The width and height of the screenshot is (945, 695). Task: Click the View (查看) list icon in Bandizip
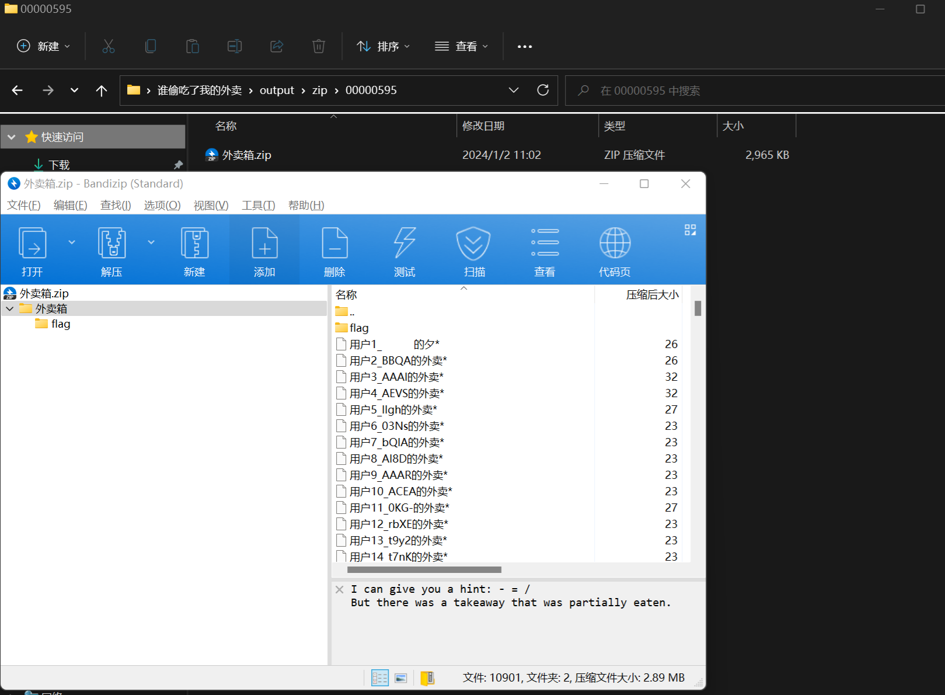coord(545,242)
